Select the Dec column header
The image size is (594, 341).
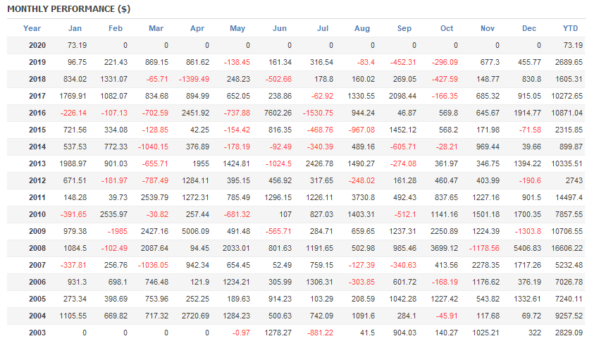click(x=529, y=28)
